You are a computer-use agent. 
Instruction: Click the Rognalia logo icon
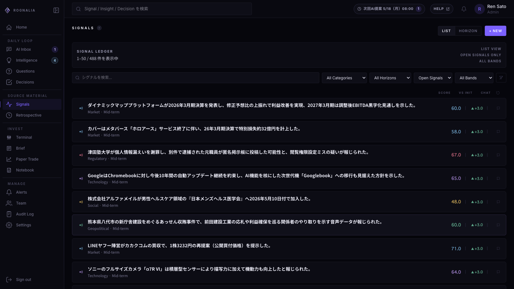tap(7, 10)
